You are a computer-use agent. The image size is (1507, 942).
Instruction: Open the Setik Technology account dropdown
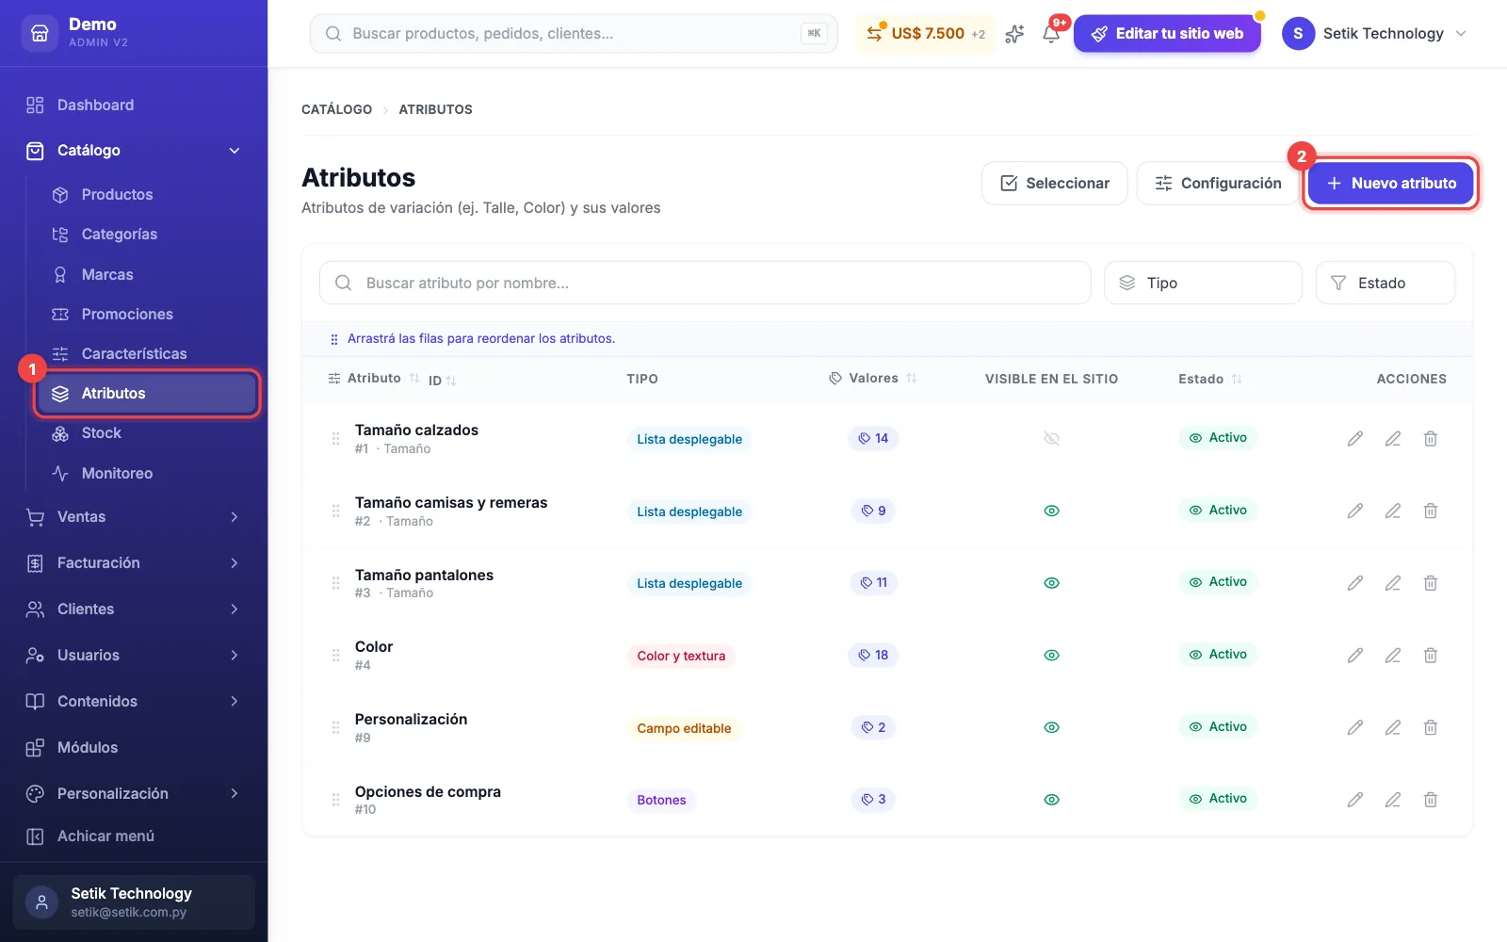click(x=1376, y=34)
